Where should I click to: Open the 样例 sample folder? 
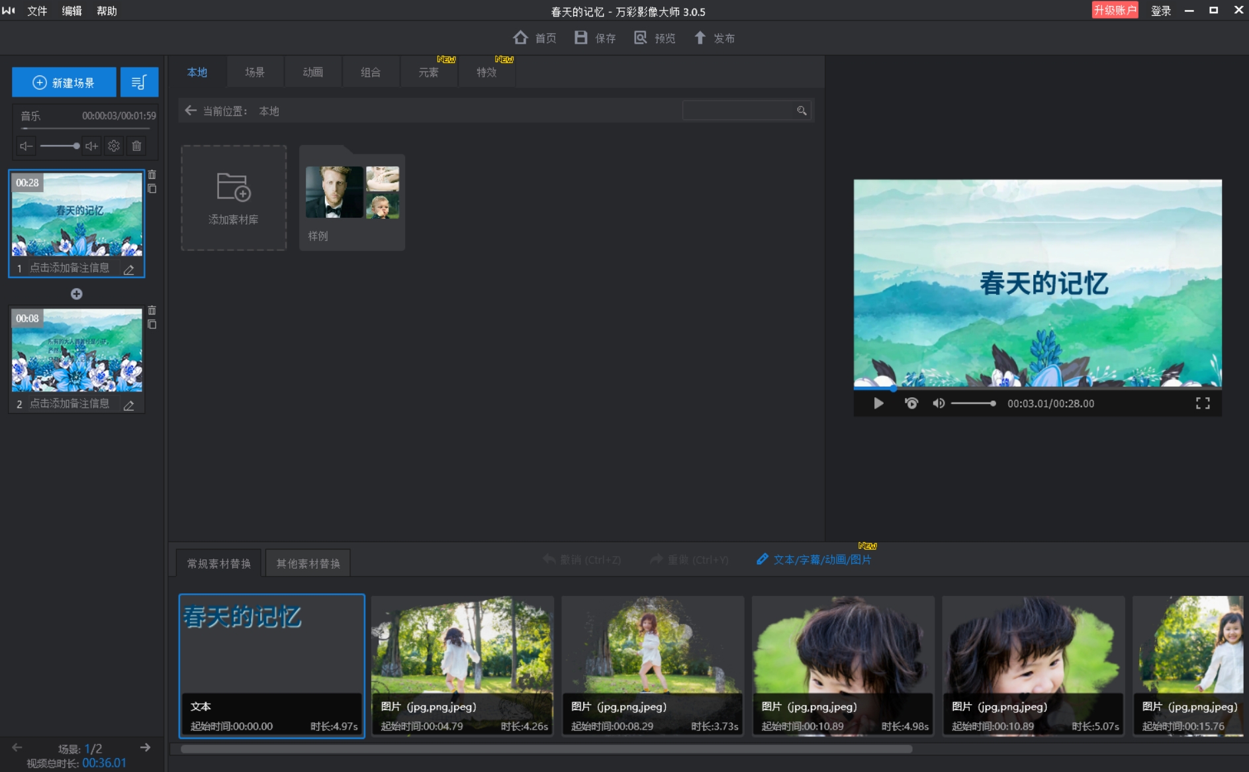(352, 198)
